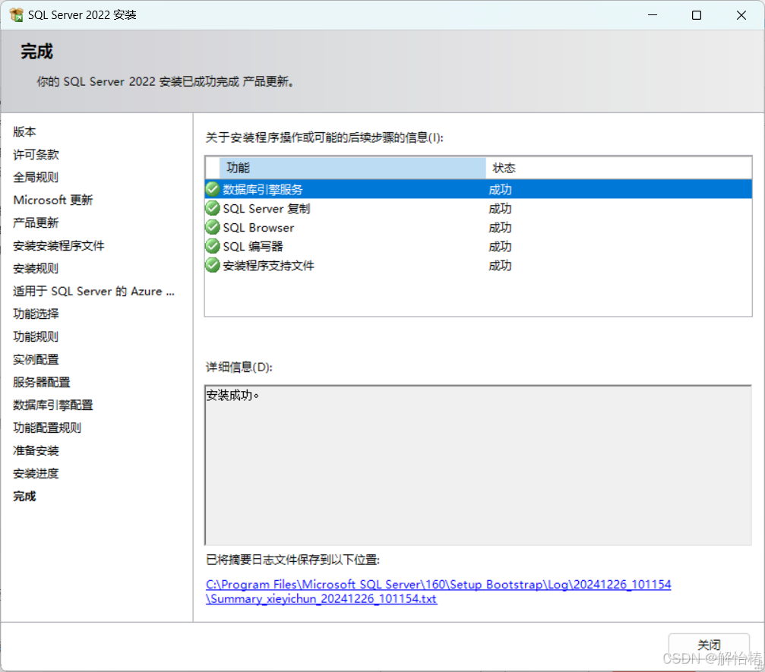Click 成功 status of SQL Browser
This screenshot has width=765, height=672.
500,228
